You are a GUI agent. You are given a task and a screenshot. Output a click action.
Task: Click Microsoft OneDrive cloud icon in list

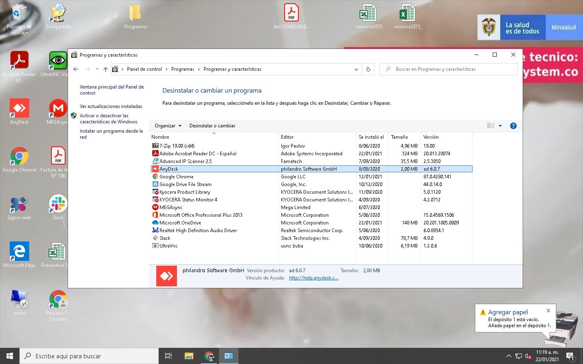point(155,223)
